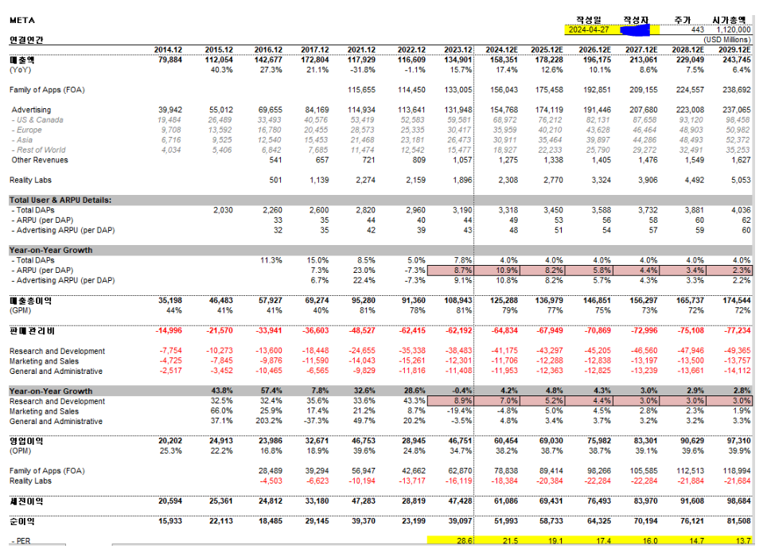Click the US & Canada row label
The height and width of the screenshot is (549, 767).
point(37,120)
